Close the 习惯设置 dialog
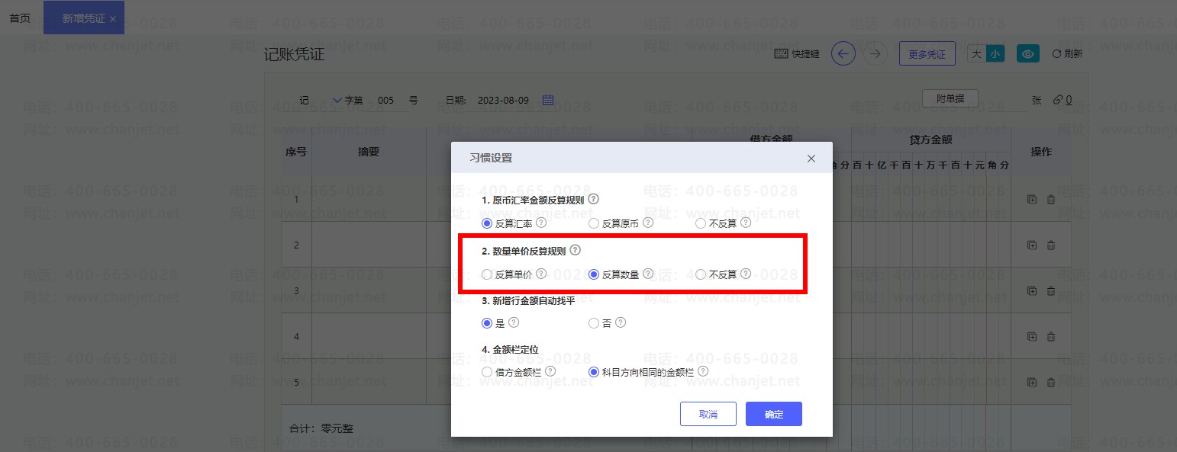The height and width of the screenshot is (452, 1177). (x=811, y=159)
